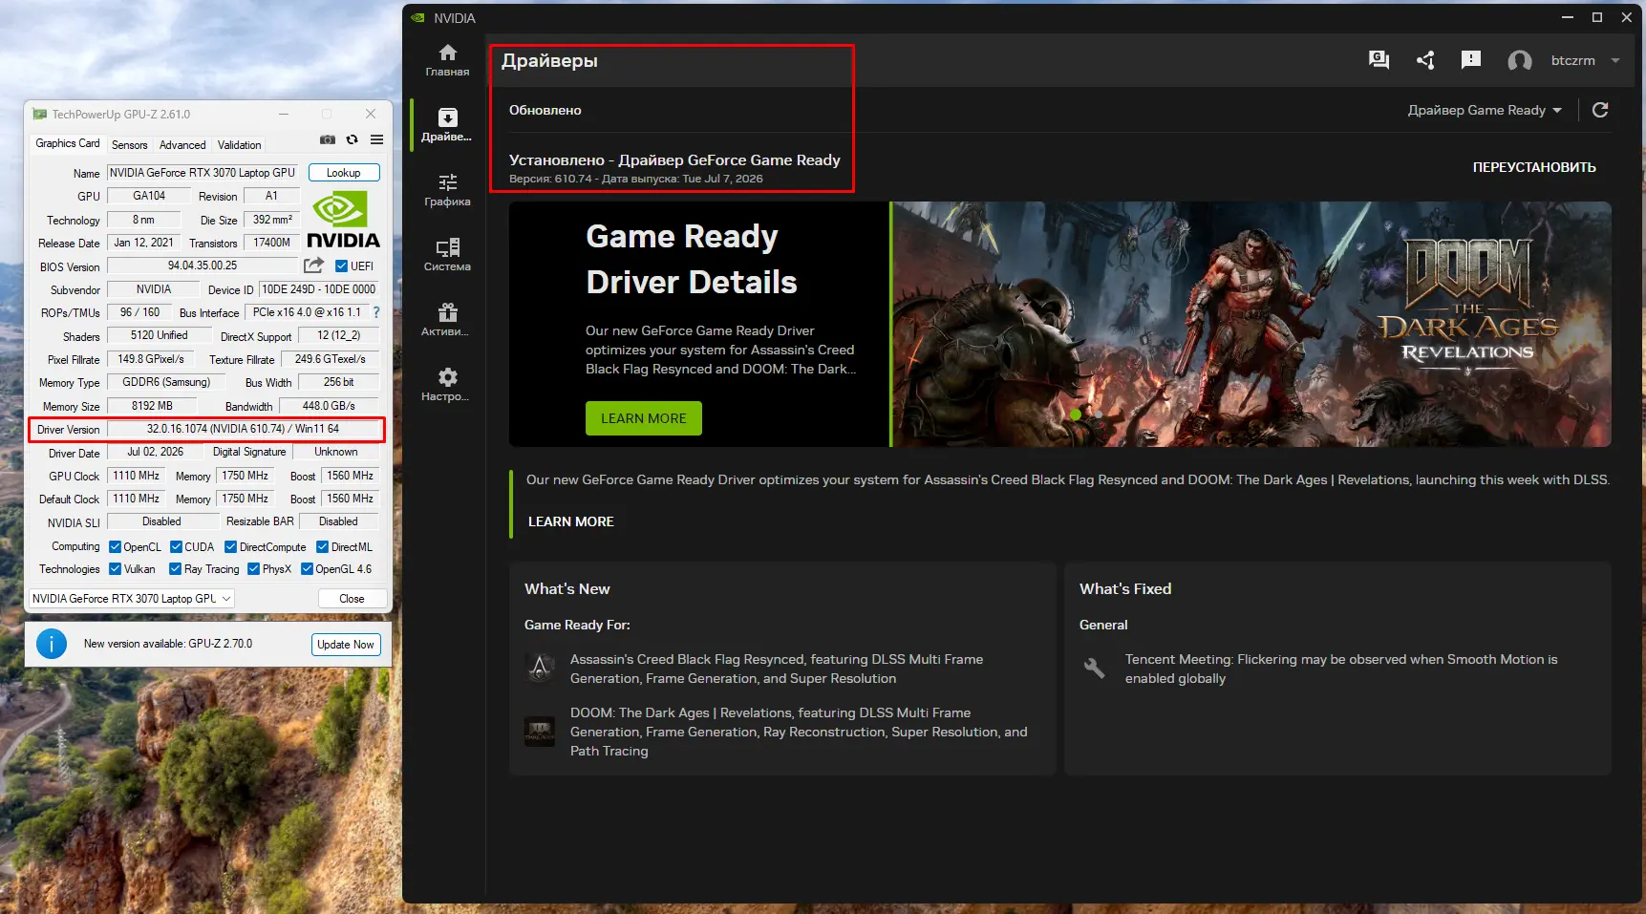Click ПЕРЕУСТАНОВИТЬ to reinstall the driver
This screenshot has height=914, width=1646.
(1534, 167)
